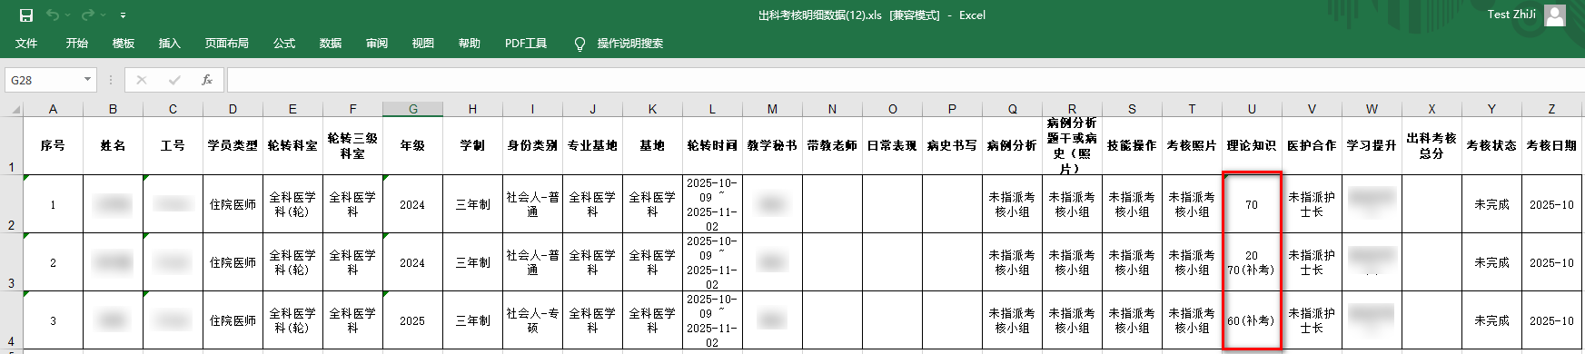Click the 身份类别 header cell

pos(532,145)
